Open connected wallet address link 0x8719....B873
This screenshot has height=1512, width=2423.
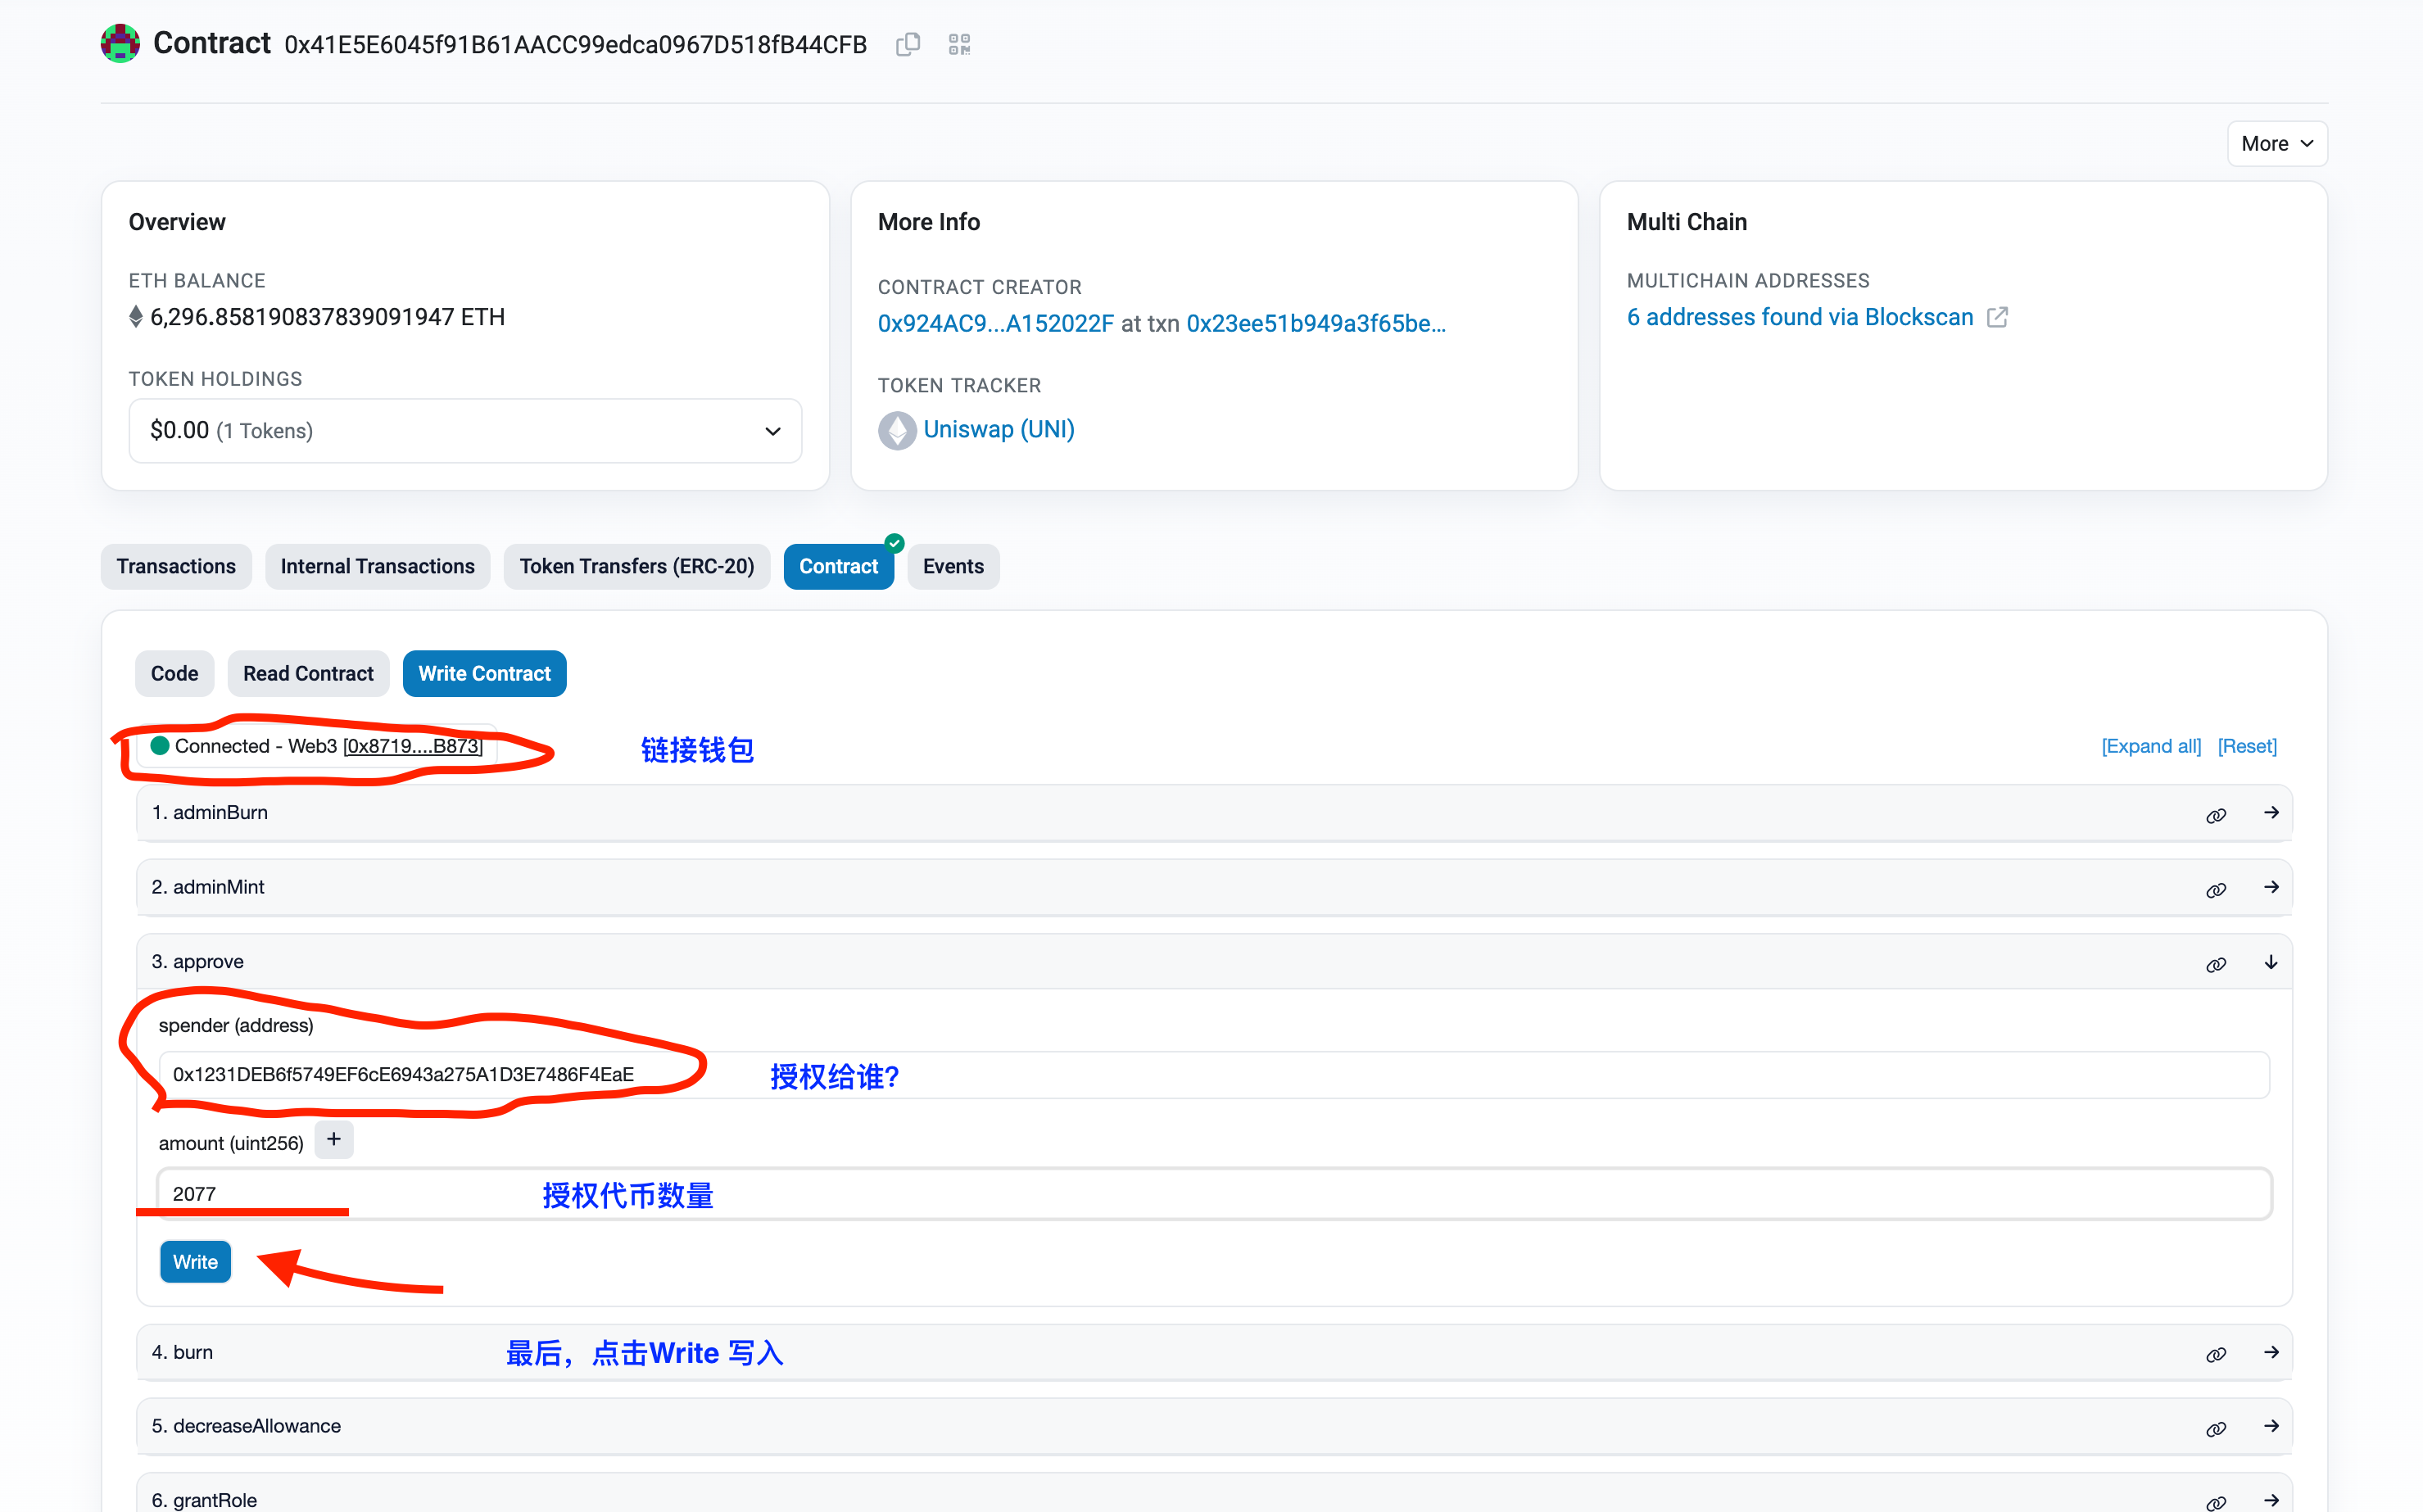pyautogui.click(x=413, y=746)
